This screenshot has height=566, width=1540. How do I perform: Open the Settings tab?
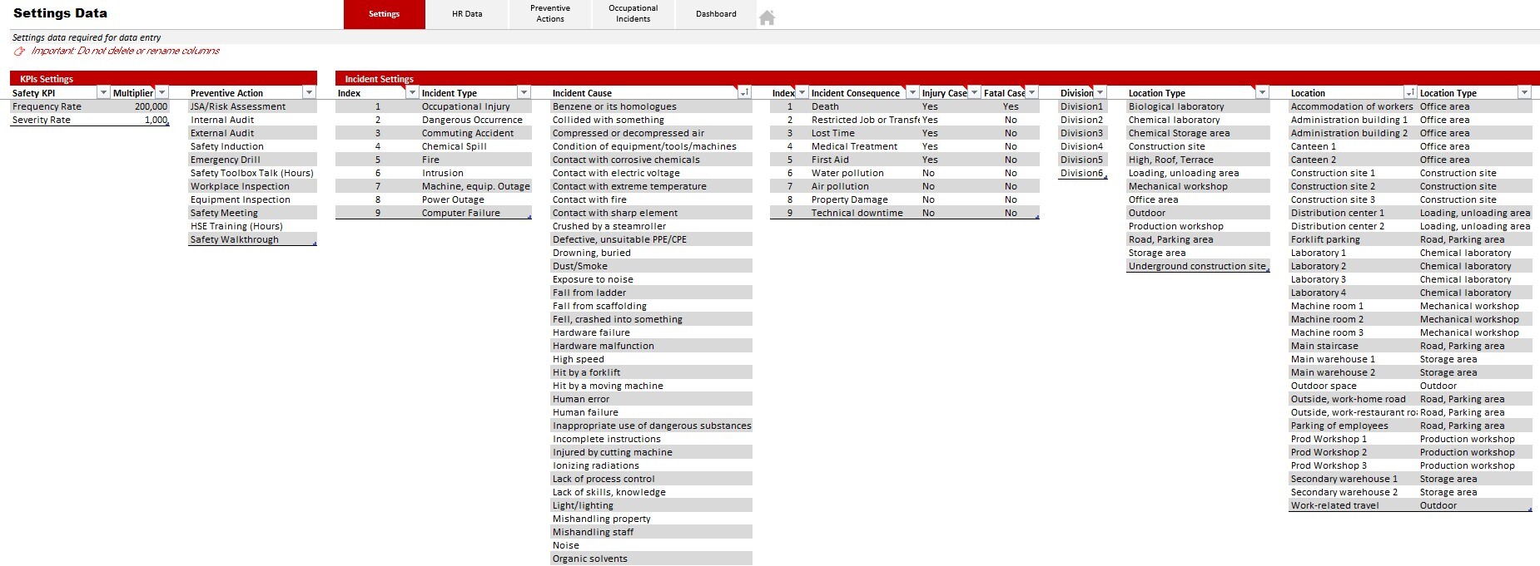[384, 14]
